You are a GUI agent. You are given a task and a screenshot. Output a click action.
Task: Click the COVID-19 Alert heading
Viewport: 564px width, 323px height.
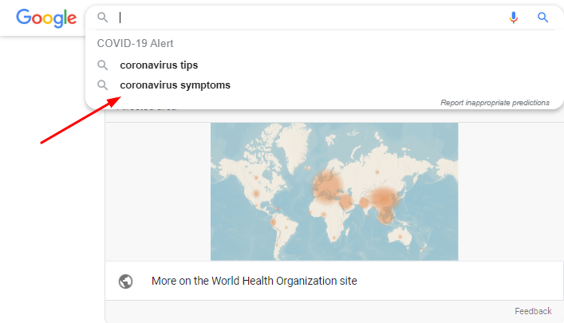pyautogui.click(x=135, y=44)
